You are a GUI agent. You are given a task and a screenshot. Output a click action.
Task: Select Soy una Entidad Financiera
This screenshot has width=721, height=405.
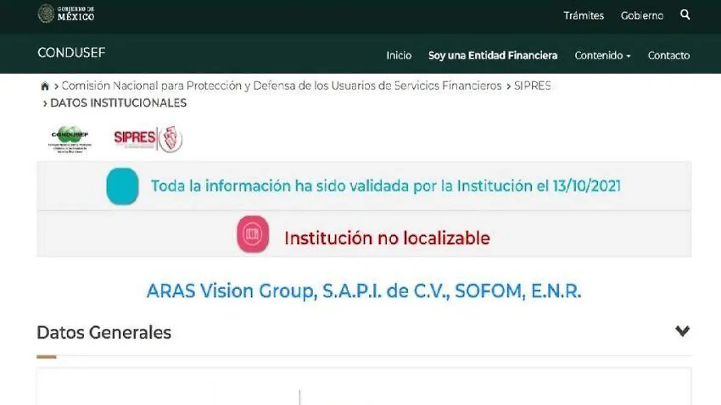pyautogui.click(x=493, y=55)
